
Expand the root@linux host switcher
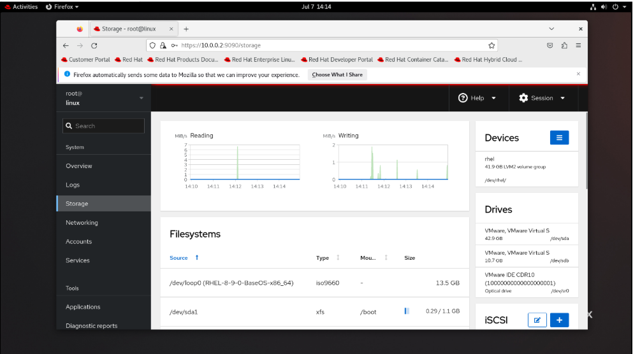point(104,98)
